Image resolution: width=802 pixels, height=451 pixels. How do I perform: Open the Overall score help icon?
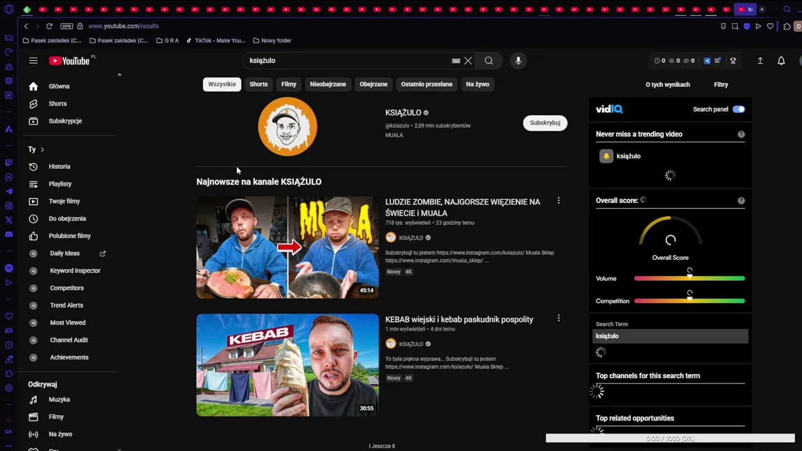point(741,200)
